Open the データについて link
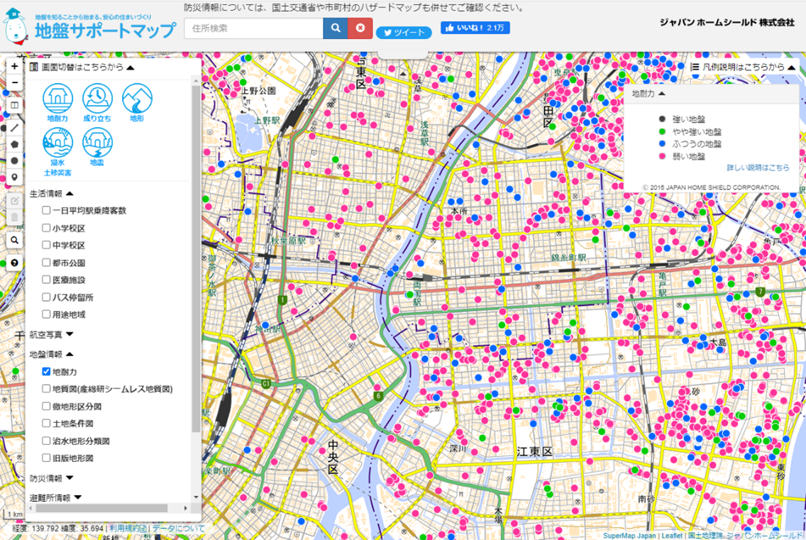 [x=178, y=528]
